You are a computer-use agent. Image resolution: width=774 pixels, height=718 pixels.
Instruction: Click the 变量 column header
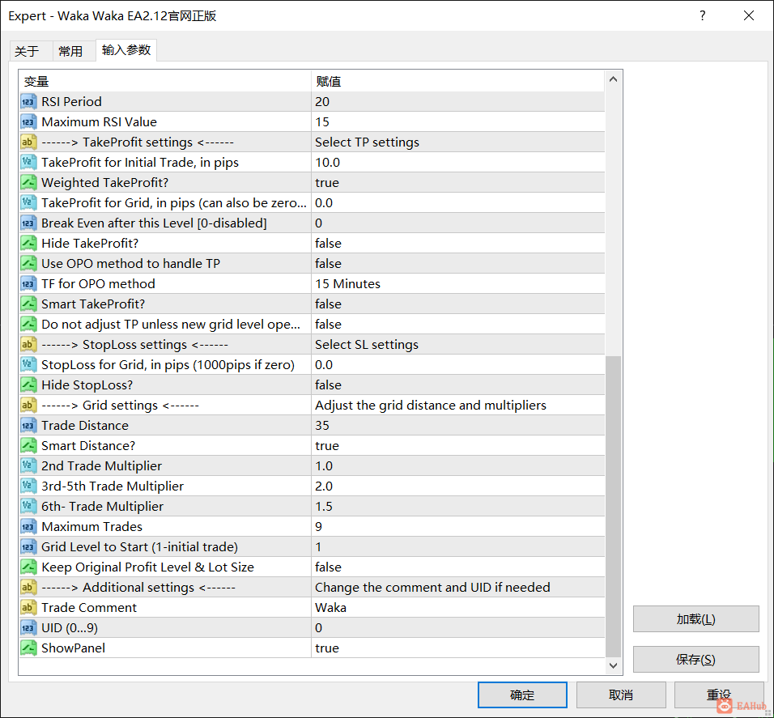(x=165, y=82)
